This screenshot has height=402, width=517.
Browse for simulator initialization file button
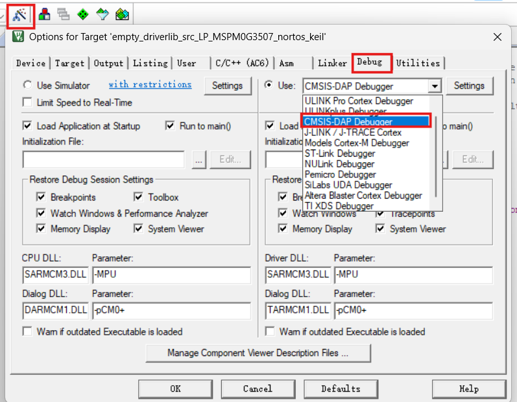tap(198, 160)
